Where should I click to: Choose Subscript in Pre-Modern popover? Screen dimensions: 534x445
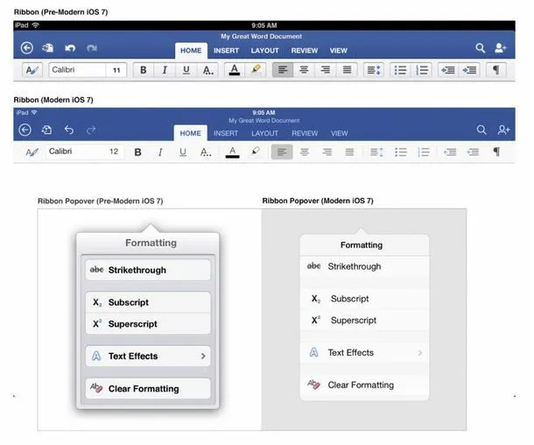148,302
